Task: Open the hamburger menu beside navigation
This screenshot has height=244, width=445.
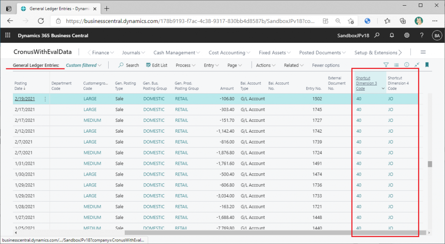Action: pos(423,52)
